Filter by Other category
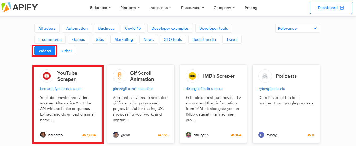 [67, 51]
